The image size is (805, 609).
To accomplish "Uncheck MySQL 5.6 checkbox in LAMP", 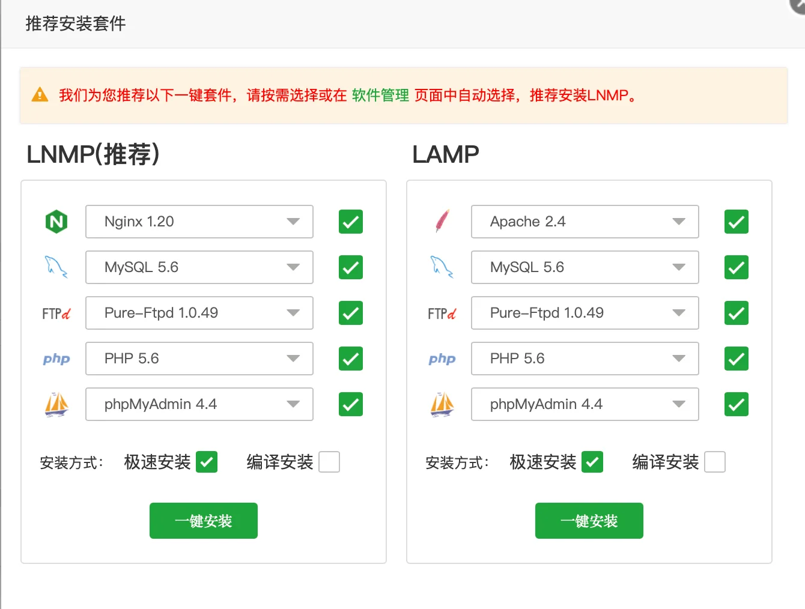I will coord(737,267).
